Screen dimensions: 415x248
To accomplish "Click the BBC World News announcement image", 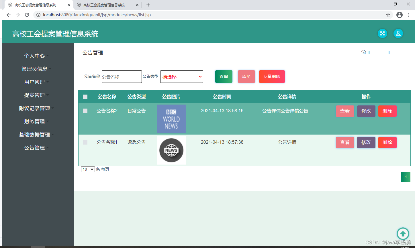I will pyautogui.click(x=171, y=119).
